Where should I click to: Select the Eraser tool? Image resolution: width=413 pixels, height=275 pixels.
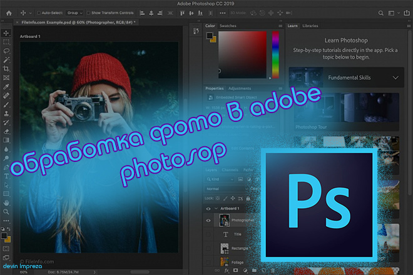click(x=6, y=131)
